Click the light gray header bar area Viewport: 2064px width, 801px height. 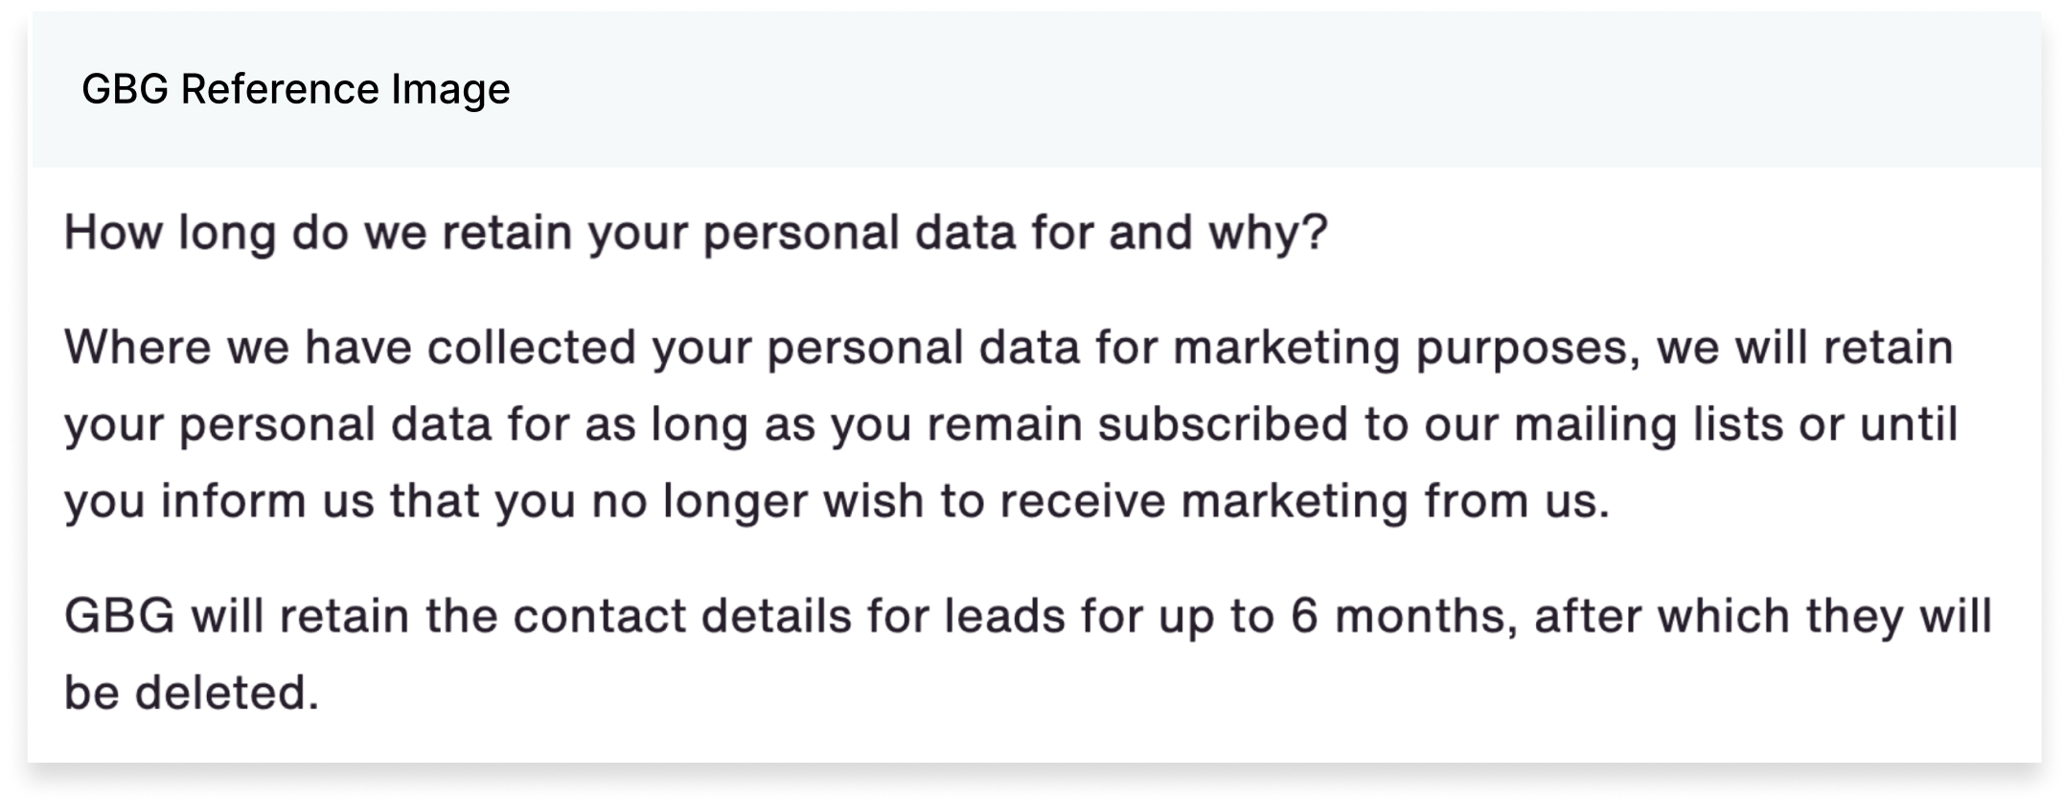pyautogui.click(x=1037, y=89)
